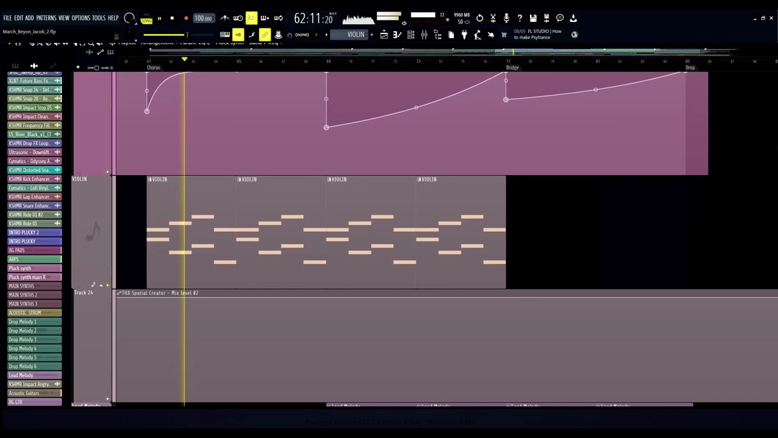Select KSHMR Distorted Sna... clip in picker
Image resolution: width=778 pixels, height=438 pixels.
coord(35,170)
